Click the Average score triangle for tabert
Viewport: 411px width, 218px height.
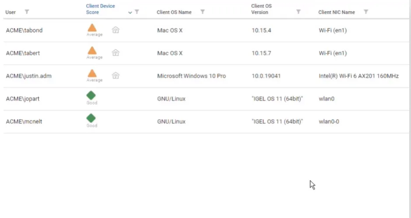click(x=92, y=51)
